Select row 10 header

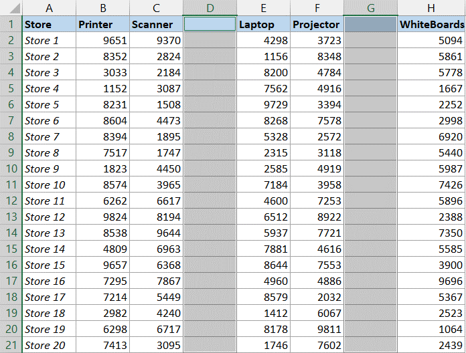tap(11, 168)
